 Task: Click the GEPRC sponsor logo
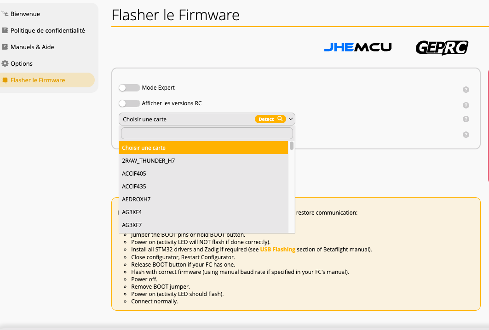point(442,47)
